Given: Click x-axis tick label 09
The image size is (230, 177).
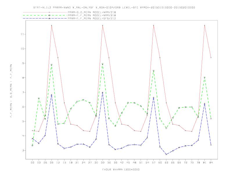Looking at the screenshot, I should (51, 163).
